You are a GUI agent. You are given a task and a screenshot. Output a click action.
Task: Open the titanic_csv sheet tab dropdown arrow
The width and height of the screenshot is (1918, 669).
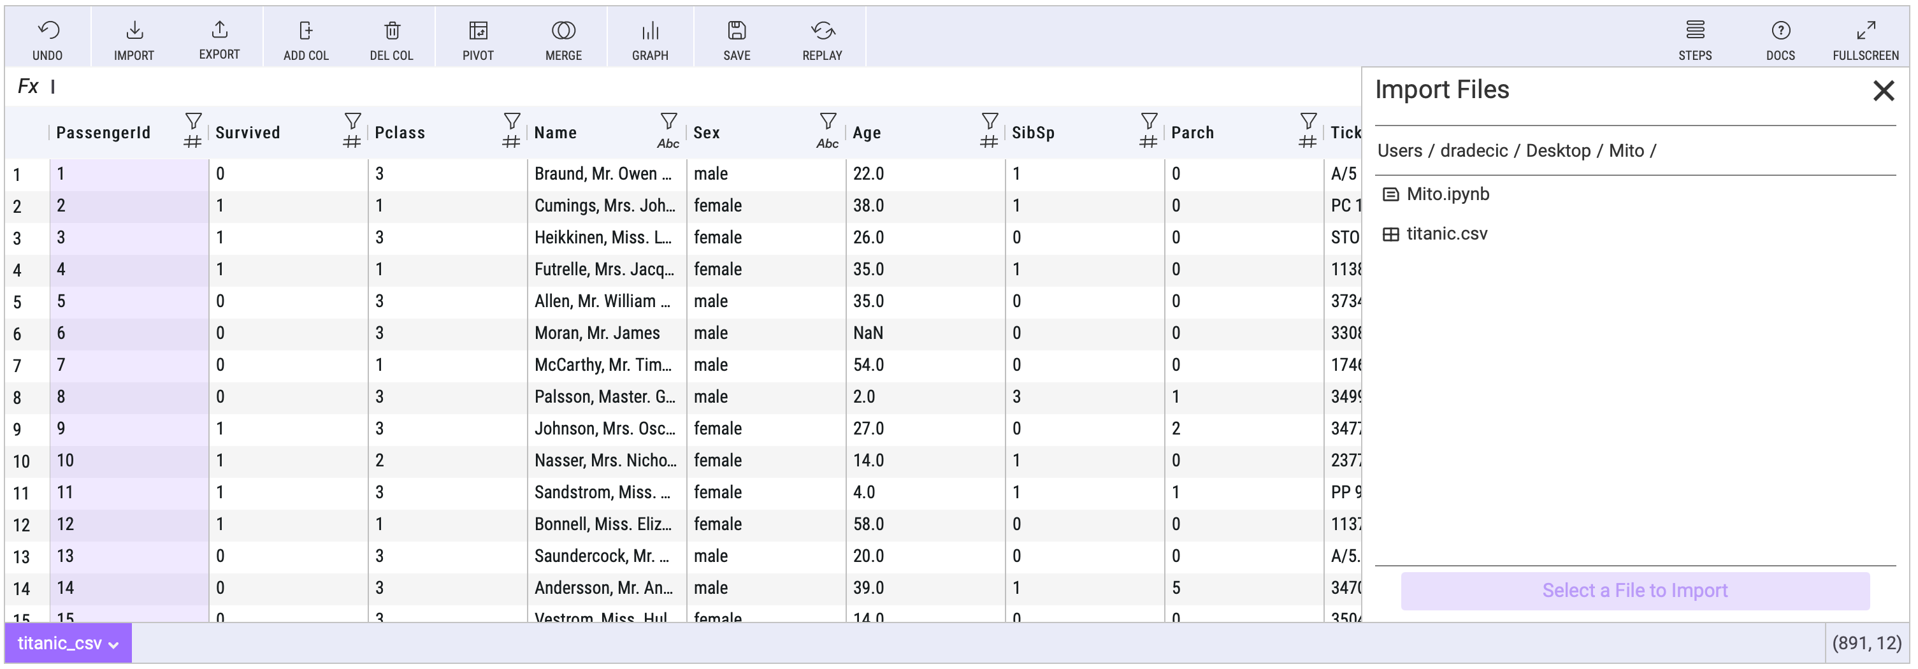tap(114, 645)
